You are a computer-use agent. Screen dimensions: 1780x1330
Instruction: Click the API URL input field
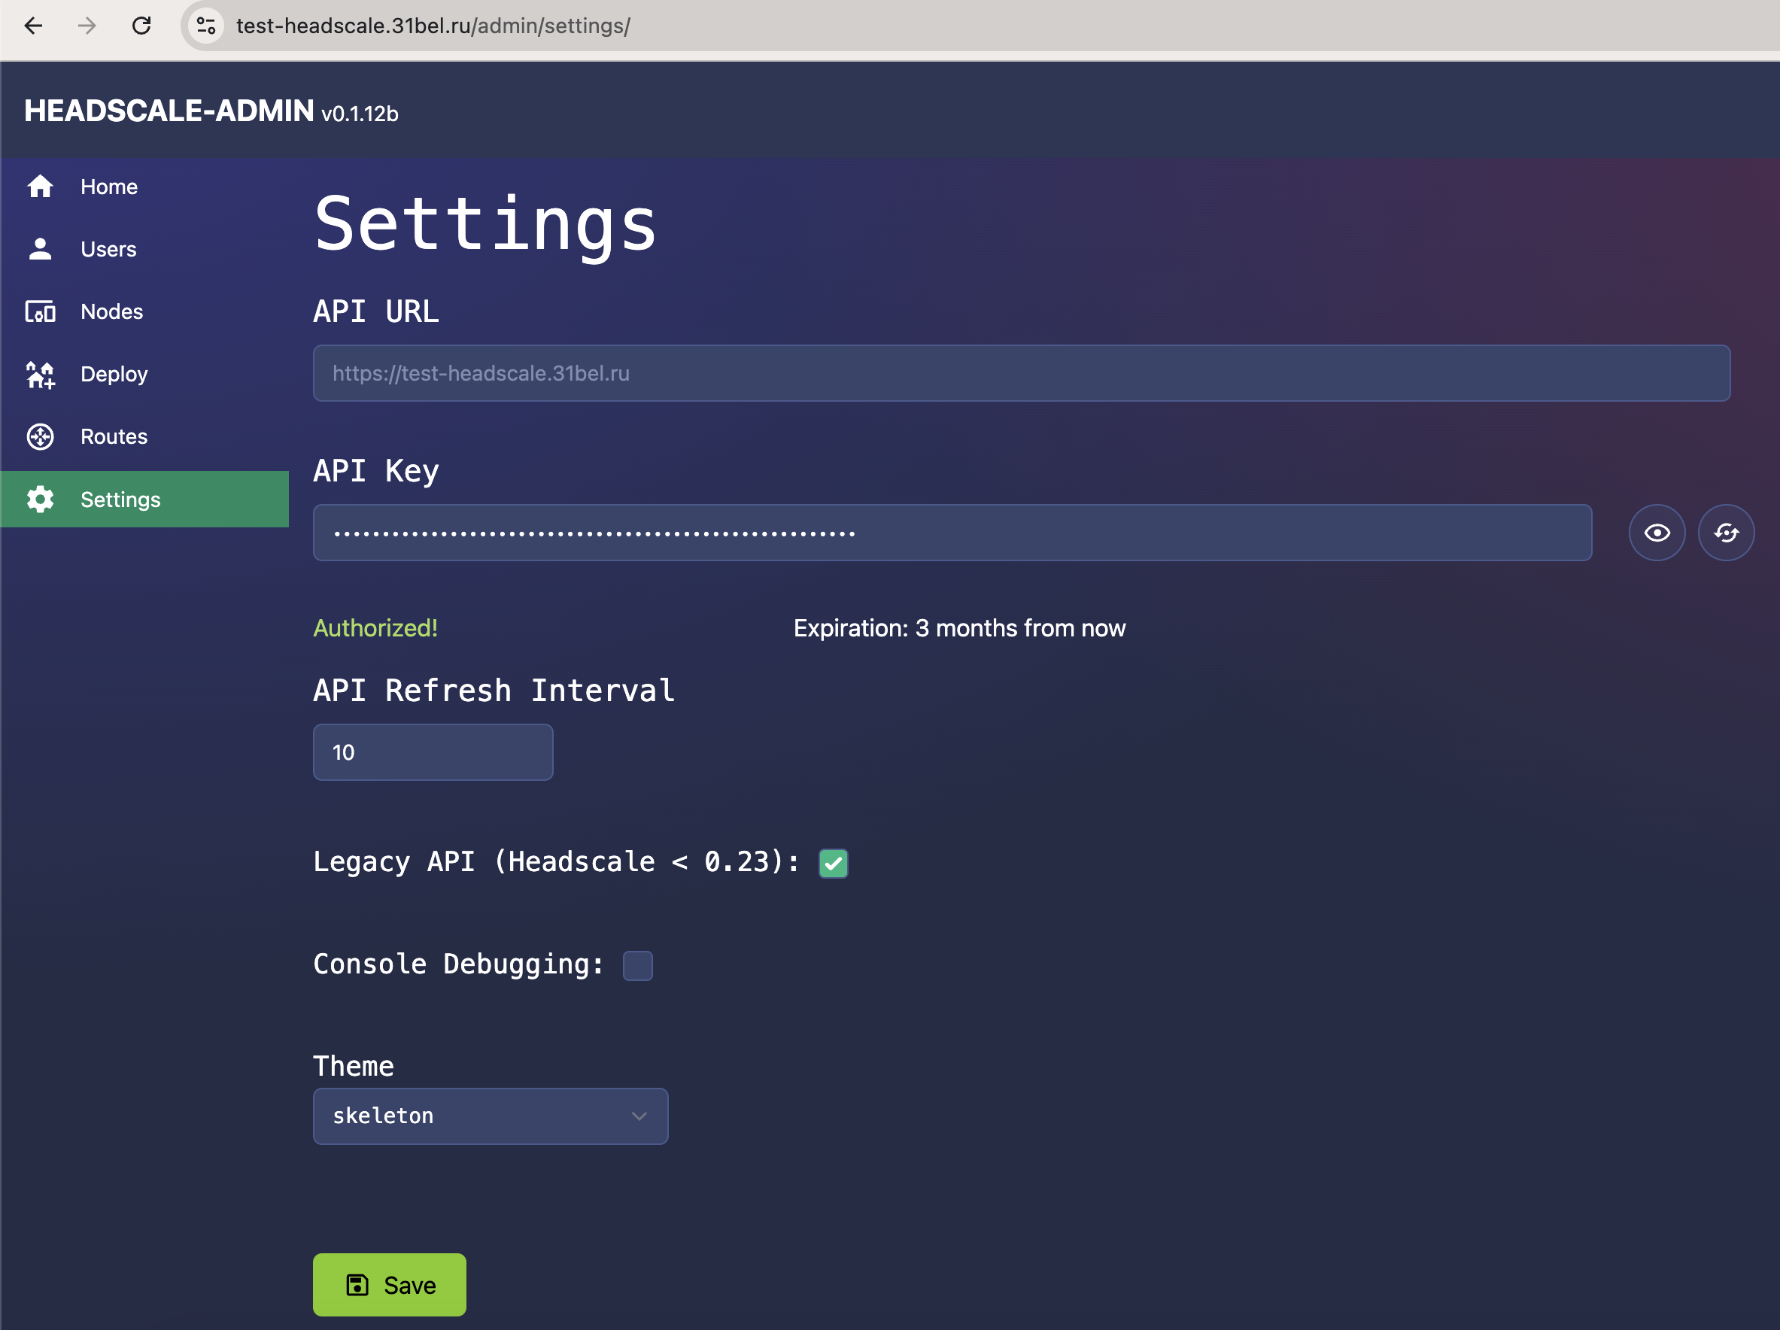tap(1022, 373)
